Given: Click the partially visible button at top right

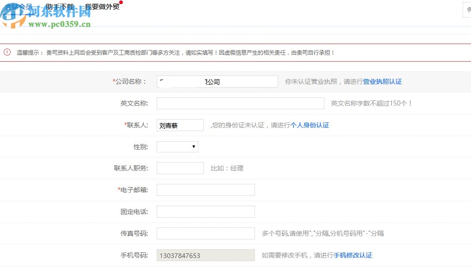Looking at the screenshot, I should click(x=467, y=10).
